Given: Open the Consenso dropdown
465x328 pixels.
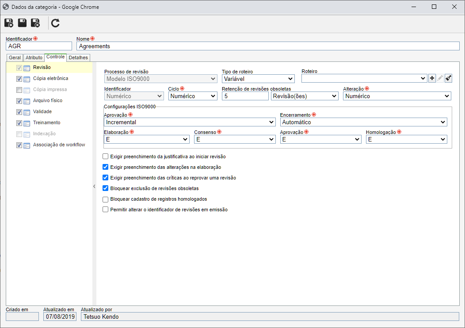Looking at the screenshot, I should tap(235, 139).
